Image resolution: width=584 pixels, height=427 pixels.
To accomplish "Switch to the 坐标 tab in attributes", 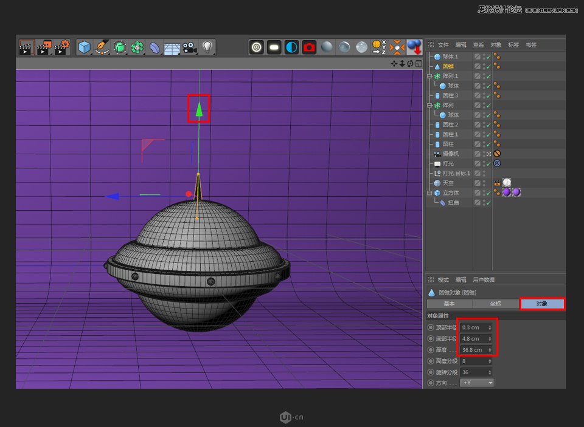I will coord(495,304).
